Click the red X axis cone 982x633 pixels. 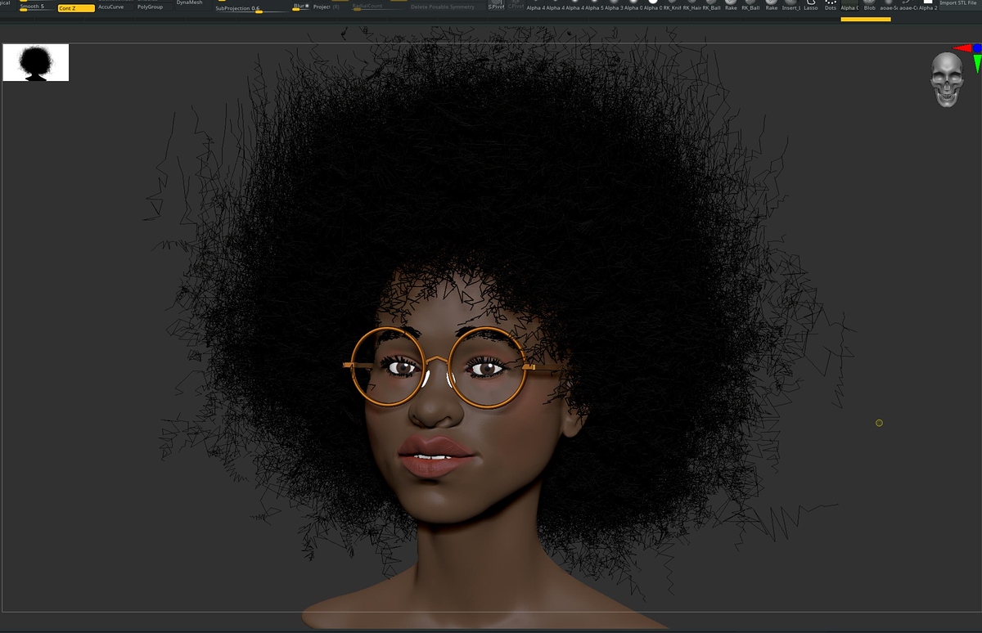coord(962,48)
